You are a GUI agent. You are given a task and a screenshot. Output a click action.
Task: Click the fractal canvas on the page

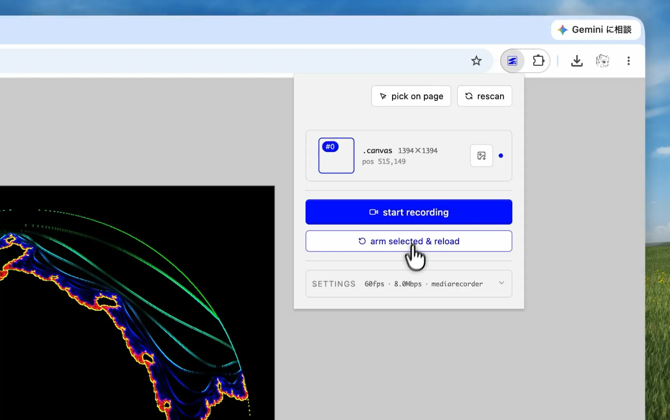137,303
